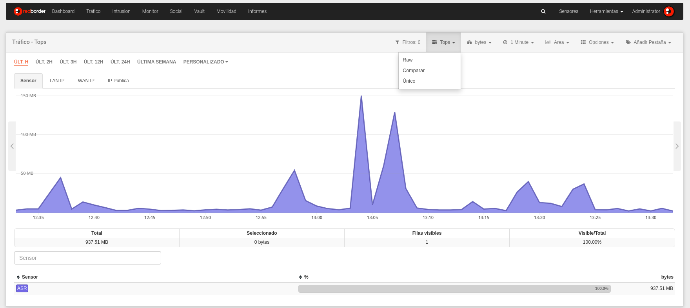690x308 pixels.
Task: Switch to the LAN IP tab
Action: pos(57,81)
